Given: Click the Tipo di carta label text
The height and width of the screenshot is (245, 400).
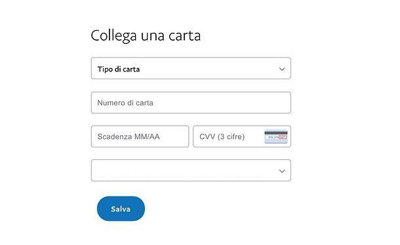Looking at the screenshot, I should pyautogui.click(x=119, y=69).
